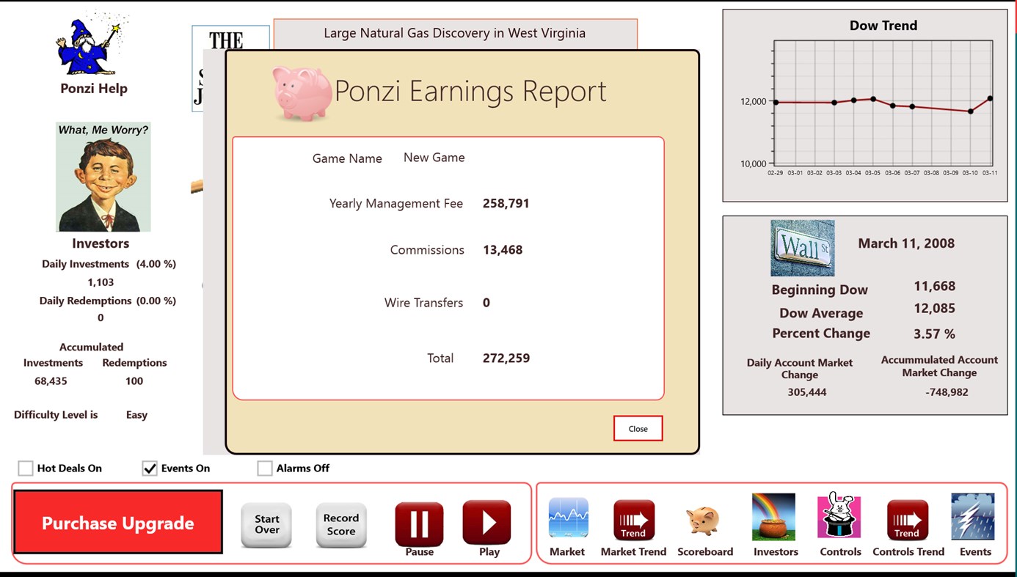Image resolution: width=1017 pixels, height=577 pixels.
Task: Uncheck Events On
Action: 149,468
